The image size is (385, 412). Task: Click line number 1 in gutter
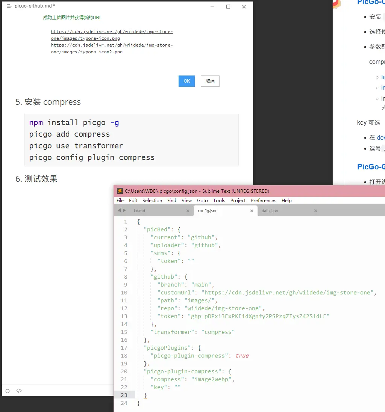(x=126, y=222)
